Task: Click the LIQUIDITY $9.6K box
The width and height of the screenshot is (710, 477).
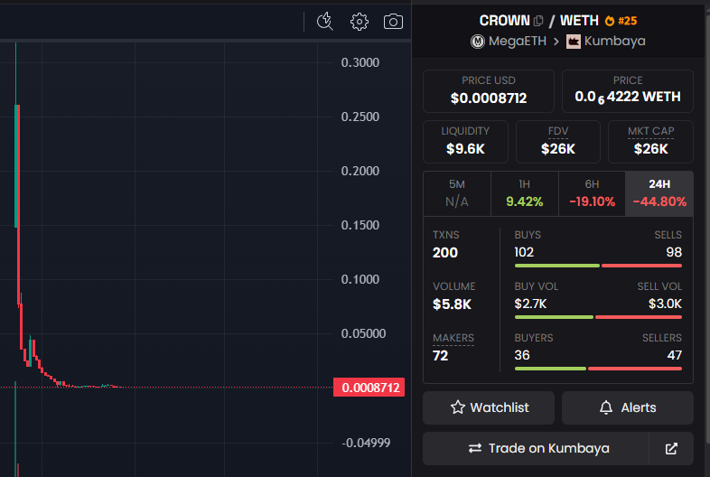Action: 465,142
